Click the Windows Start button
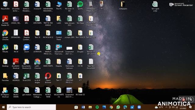The height and width of the screenshot is (110, 195). point(3,107)
